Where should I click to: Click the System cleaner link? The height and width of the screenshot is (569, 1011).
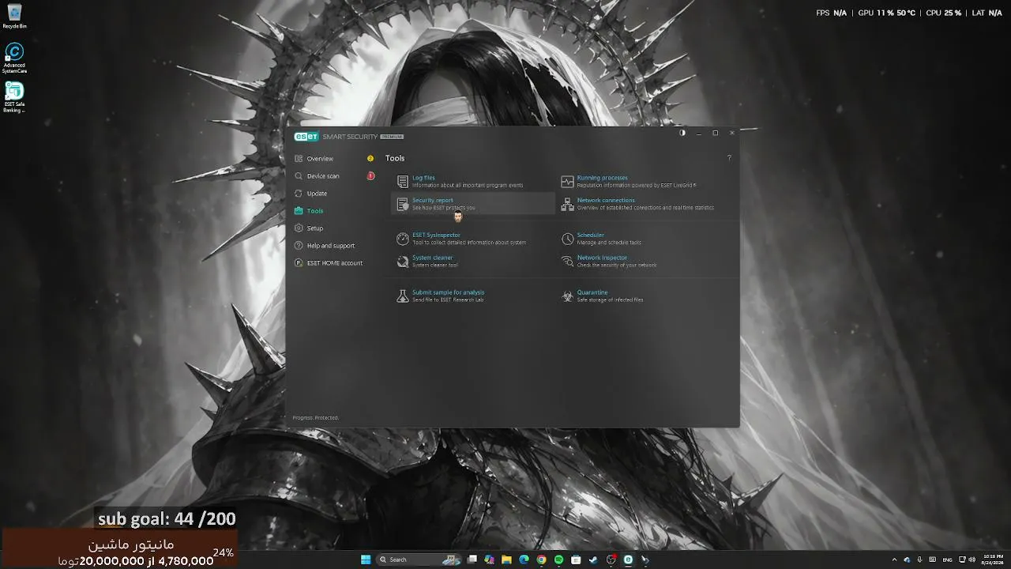pyautogui.click(x=433, y=258)
